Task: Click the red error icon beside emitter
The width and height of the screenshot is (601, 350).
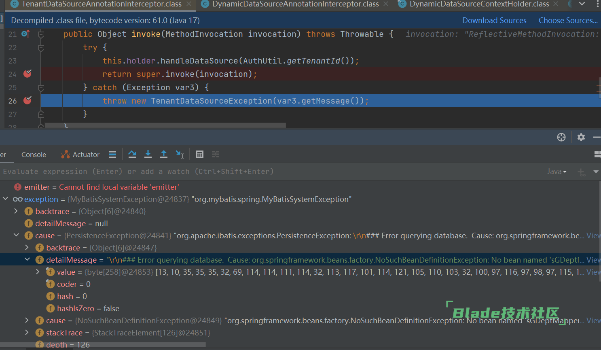Action: (x=18, y=187)
